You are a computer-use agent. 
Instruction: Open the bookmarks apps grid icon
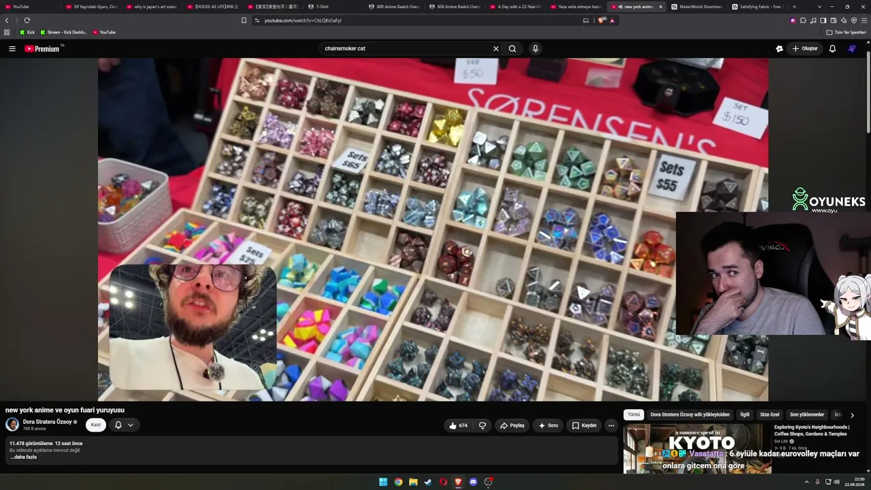click(x=7, y=32)
